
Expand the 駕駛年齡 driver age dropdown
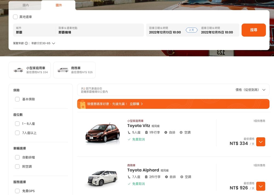coord(53,43)
